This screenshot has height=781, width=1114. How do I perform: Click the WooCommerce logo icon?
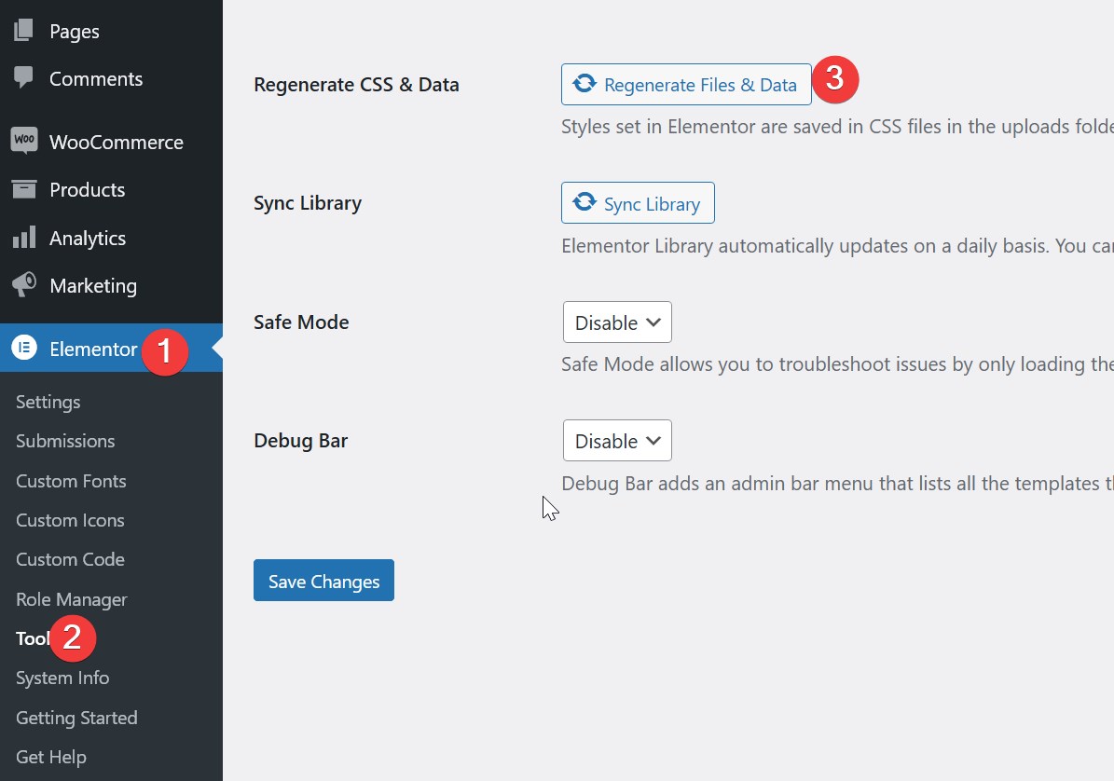click(23, 142)
